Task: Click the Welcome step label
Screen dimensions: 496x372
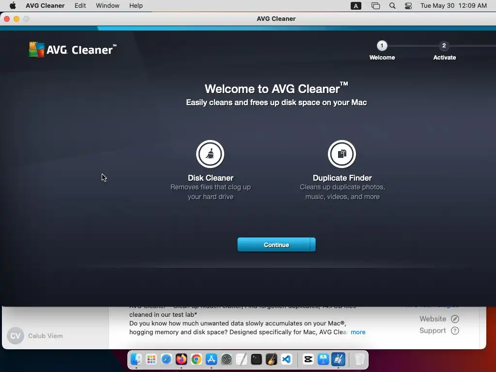Action: click(x=382, y=58)
